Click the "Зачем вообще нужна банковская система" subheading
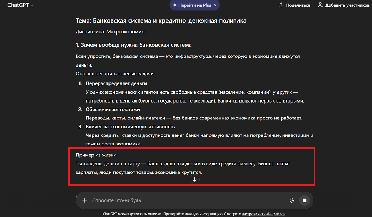This screenshot has height=217, width=372. click(134, 45)
